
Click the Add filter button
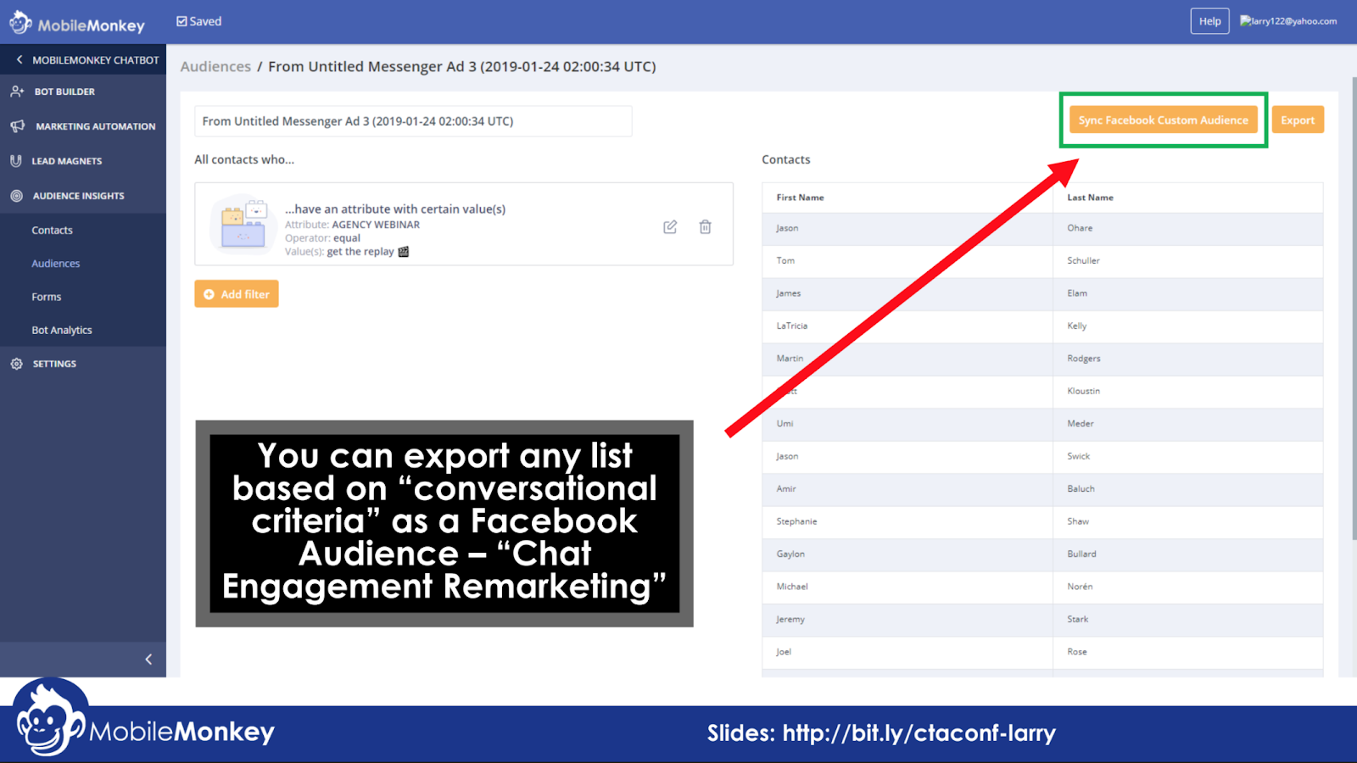(x=237, y=294)
